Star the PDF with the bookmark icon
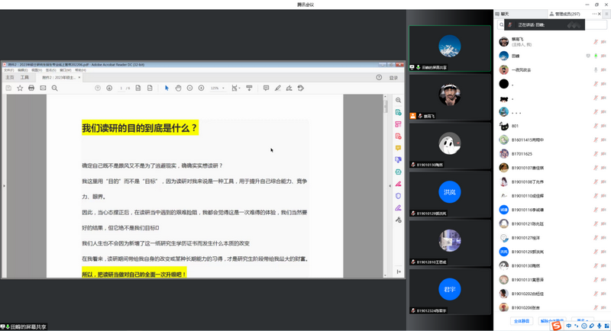Image resolution: width=611 pixels, height=331 pixels. point(20,88)
